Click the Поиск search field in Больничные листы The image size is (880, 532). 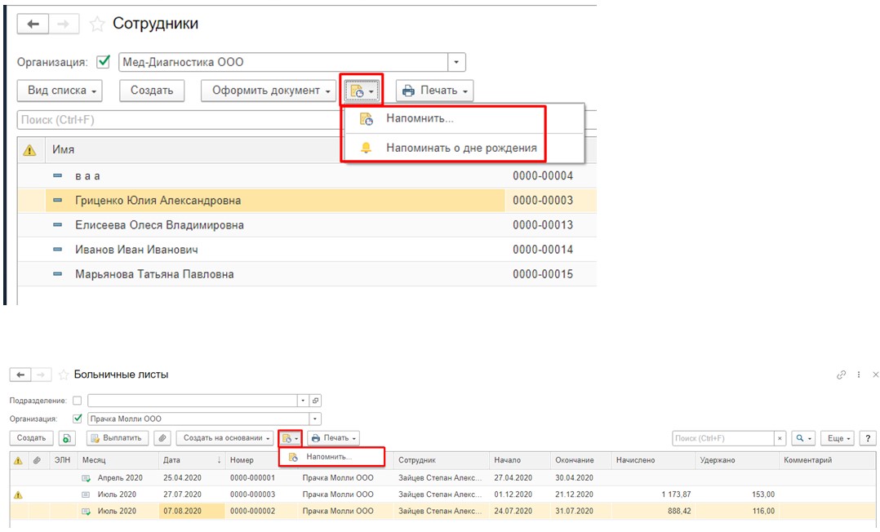tap(721, 438)
